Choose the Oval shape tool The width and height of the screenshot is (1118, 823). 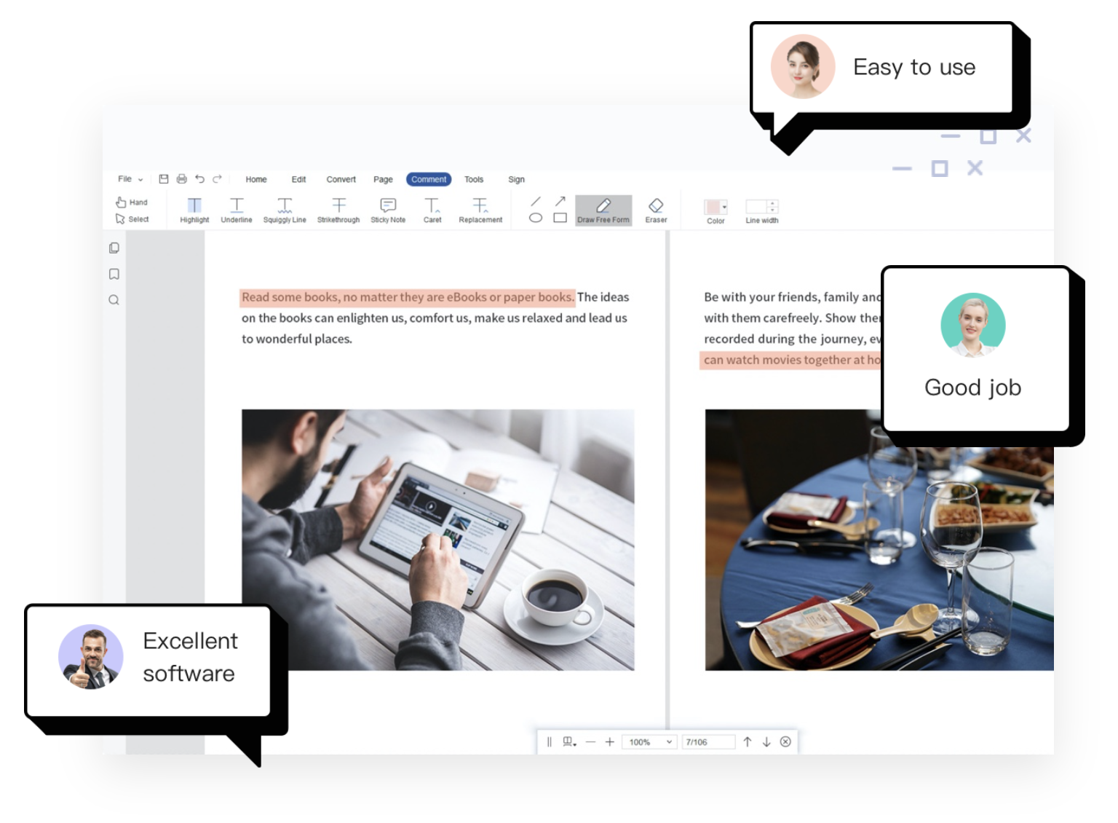pos(536,218)
